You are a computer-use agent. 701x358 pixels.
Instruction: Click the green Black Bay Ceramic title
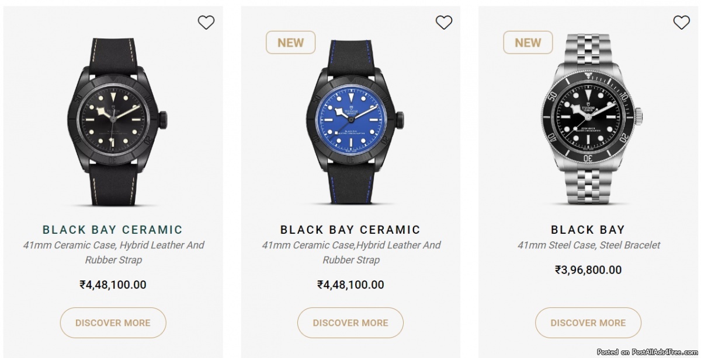pyautogui.click(x=113, y=230)
